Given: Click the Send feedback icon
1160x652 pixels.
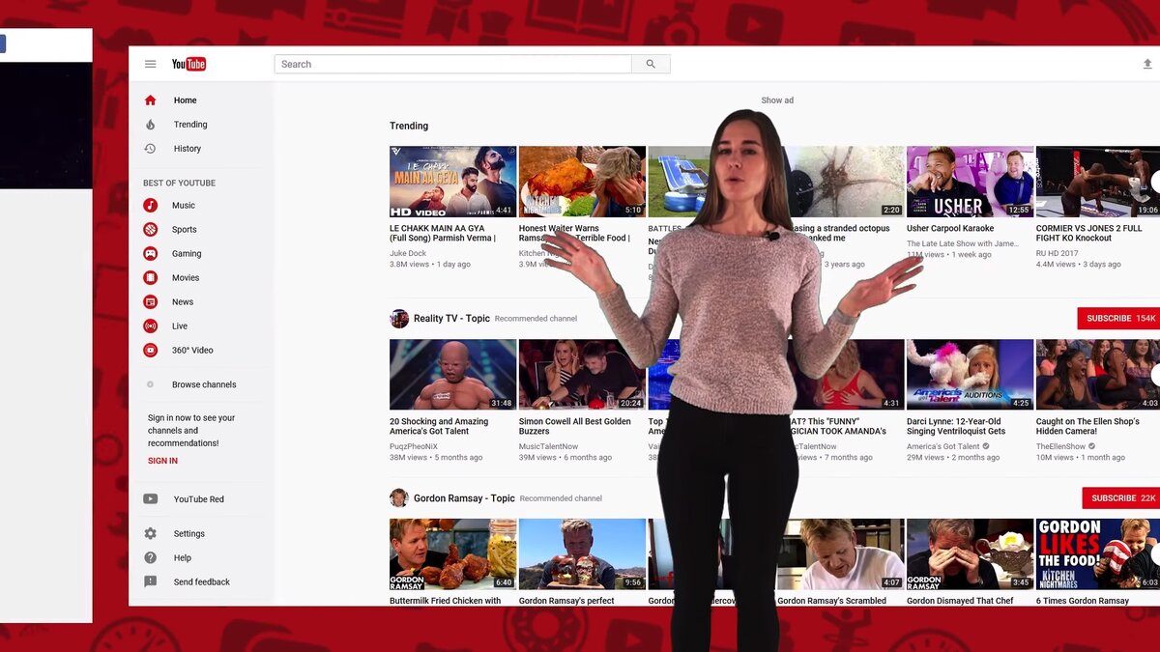Looking at the screenshot, I should [x=150, y=581].
